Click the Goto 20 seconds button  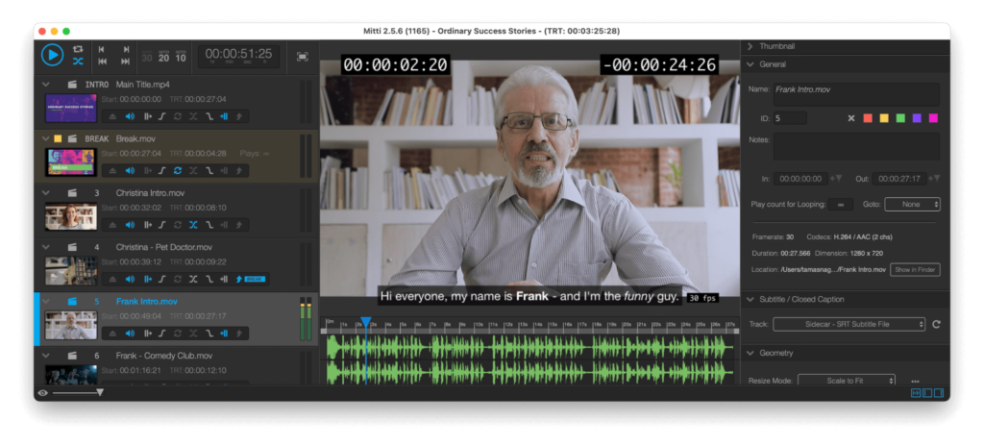click(163, 57)
